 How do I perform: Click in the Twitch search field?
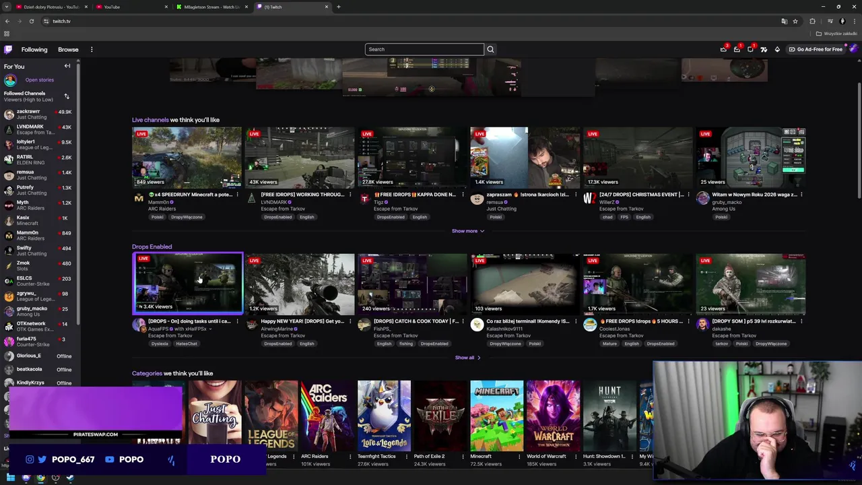(424, 49)
